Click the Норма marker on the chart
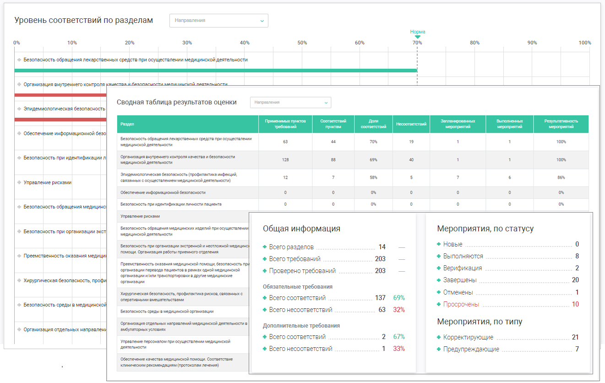605x383 pixels. click(417, 33)
